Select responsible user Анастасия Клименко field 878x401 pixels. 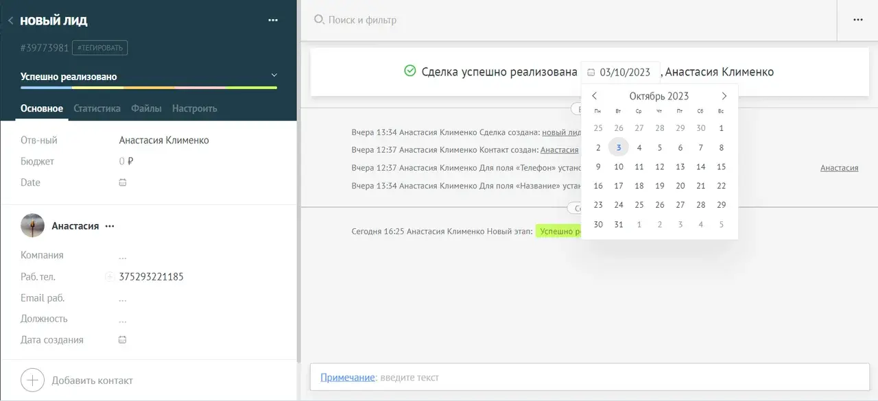point(164,141)
